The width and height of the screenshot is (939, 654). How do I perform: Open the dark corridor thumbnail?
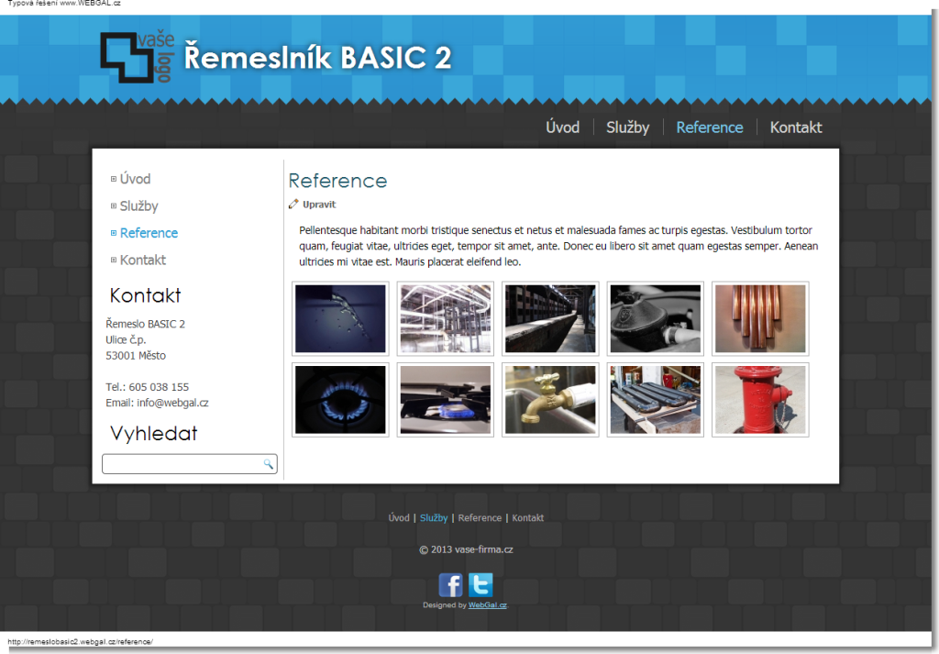point(550,318)
